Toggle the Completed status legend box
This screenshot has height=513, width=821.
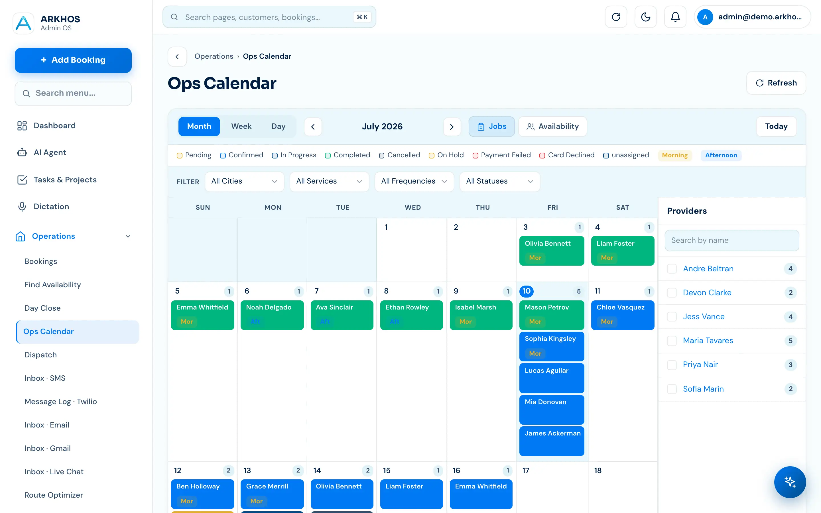point(328,155)
